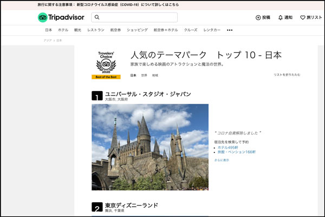
Task: Click the ホテル495軒 link
Action: tap(229, 147)
